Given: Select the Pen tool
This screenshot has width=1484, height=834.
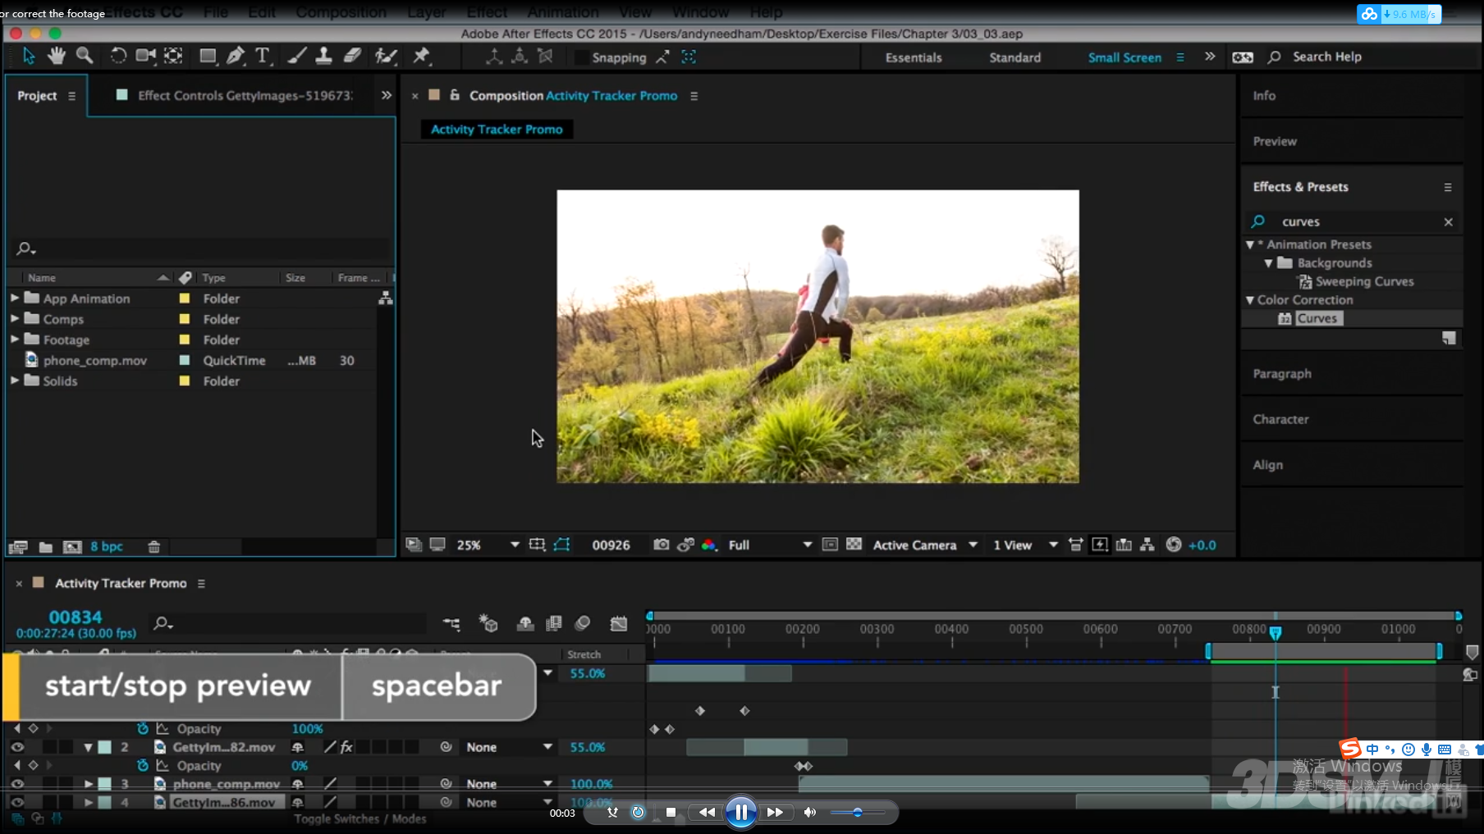Looking at the screenshot, I should (x=236, y=56).
